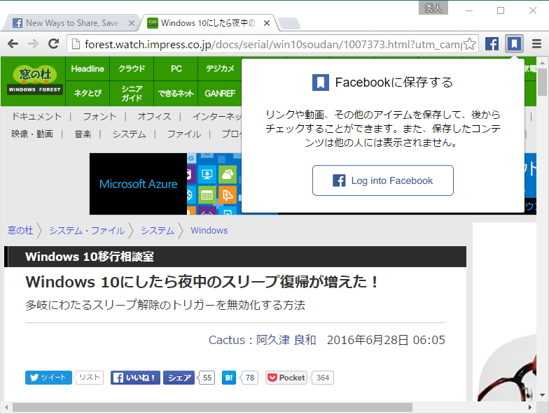
Task: Click the Pocket count 364
Action: [322, 378]
